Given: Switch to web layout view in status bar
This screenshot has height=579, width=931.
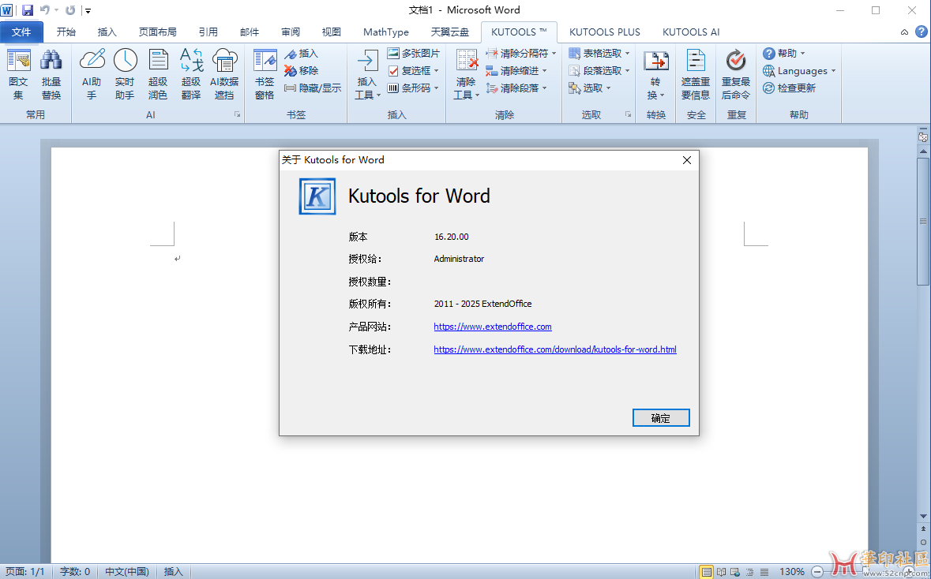Looking at the screenshot, I should 736,572.
